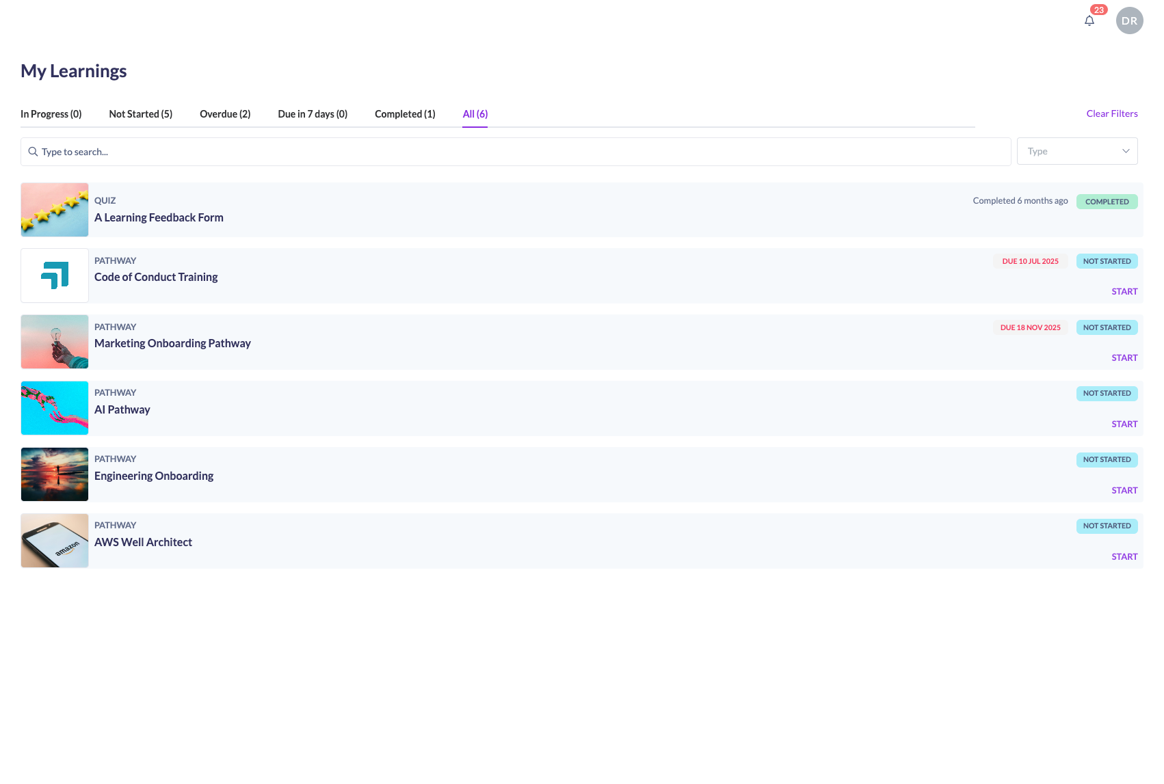Open the Due in 7 days tab
This screenshot has height=784, width=1164.
[313, 114]
